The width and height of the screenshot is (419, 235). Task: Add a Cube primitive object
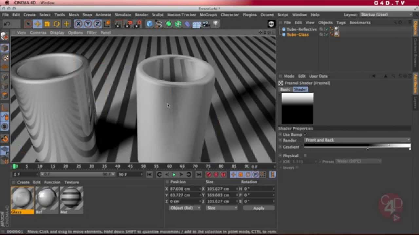tap(150, 24)
